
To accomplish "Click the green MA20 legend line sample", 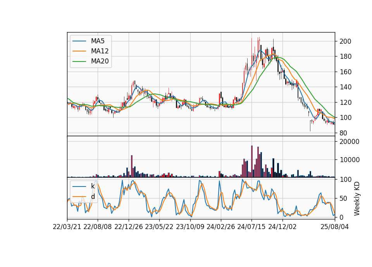I will [x=79, y=62].
